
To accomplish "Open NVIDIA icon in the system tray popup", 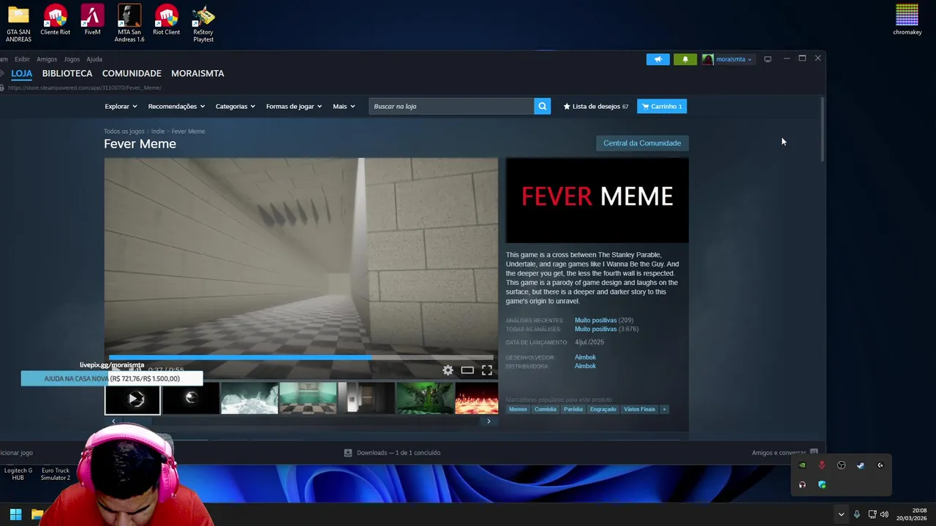I will (x=802, y=465).
